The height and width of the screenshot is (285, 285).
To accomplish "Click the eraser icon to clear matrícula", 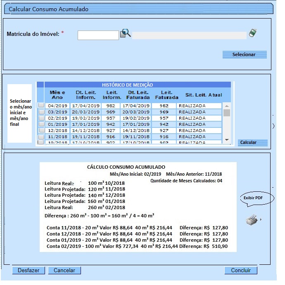I will point(253,33).
